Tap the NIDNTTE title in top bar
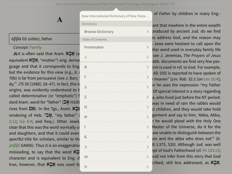 coord(115,4)
